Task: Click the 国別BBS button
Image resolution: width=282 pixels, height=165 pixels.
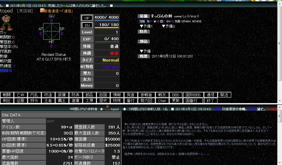Action: (x=193, y=95)
